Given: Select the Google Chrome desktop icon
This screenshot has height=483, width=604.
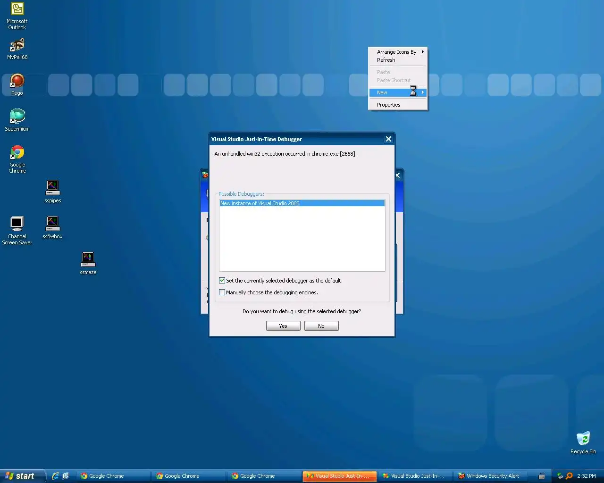Looking at the screenshot, I should tap(17, 159).
